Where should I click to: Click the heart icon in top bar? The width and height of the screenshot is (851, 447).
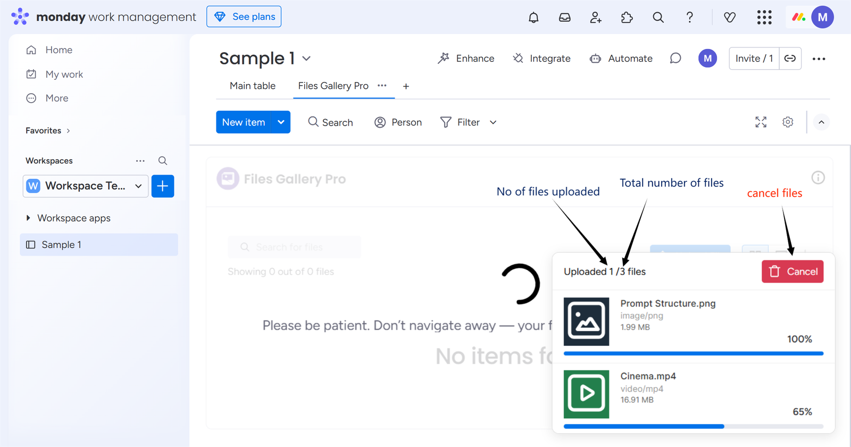(x=730, y=18)
